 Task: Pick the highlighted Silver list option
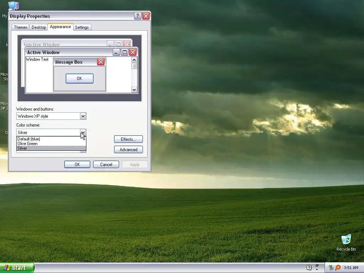(51, 148)
